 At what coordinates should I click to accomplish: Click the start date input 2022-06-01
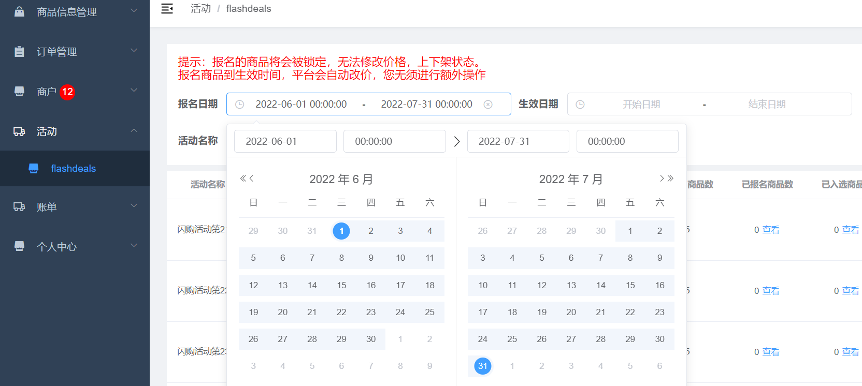pos(285,141)
